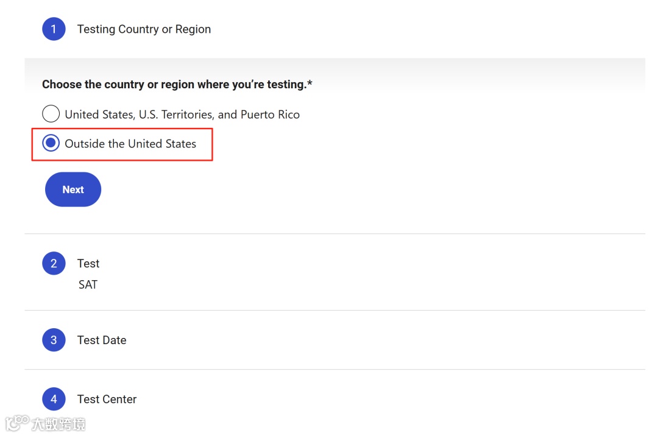Click the filled dot inside the selected radio
Image resolution: width=658 pixels, height=436 pixels.
51,143
